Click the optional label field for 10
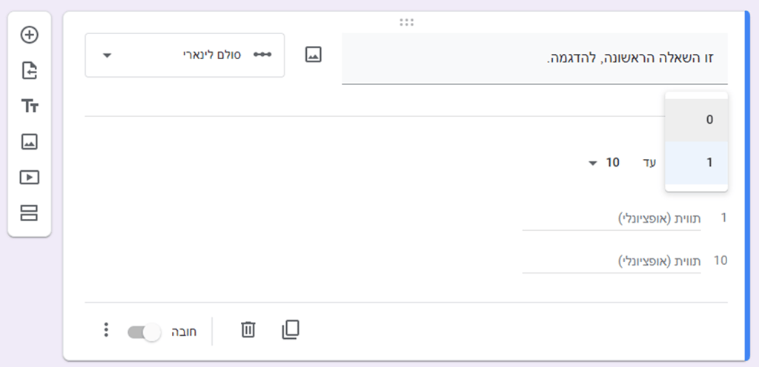759x367 pixels. 611,261
